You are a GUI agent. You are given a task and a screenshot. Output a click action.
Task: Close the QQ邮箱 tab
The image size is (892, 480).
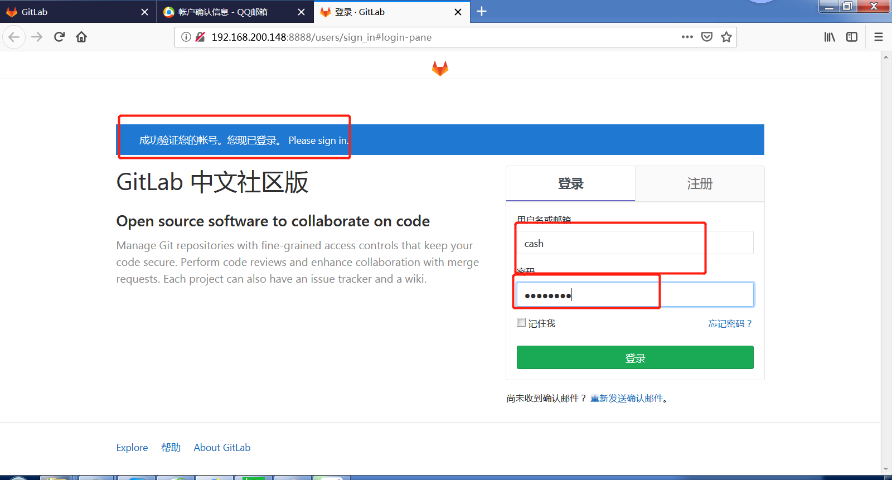(301, 12)
